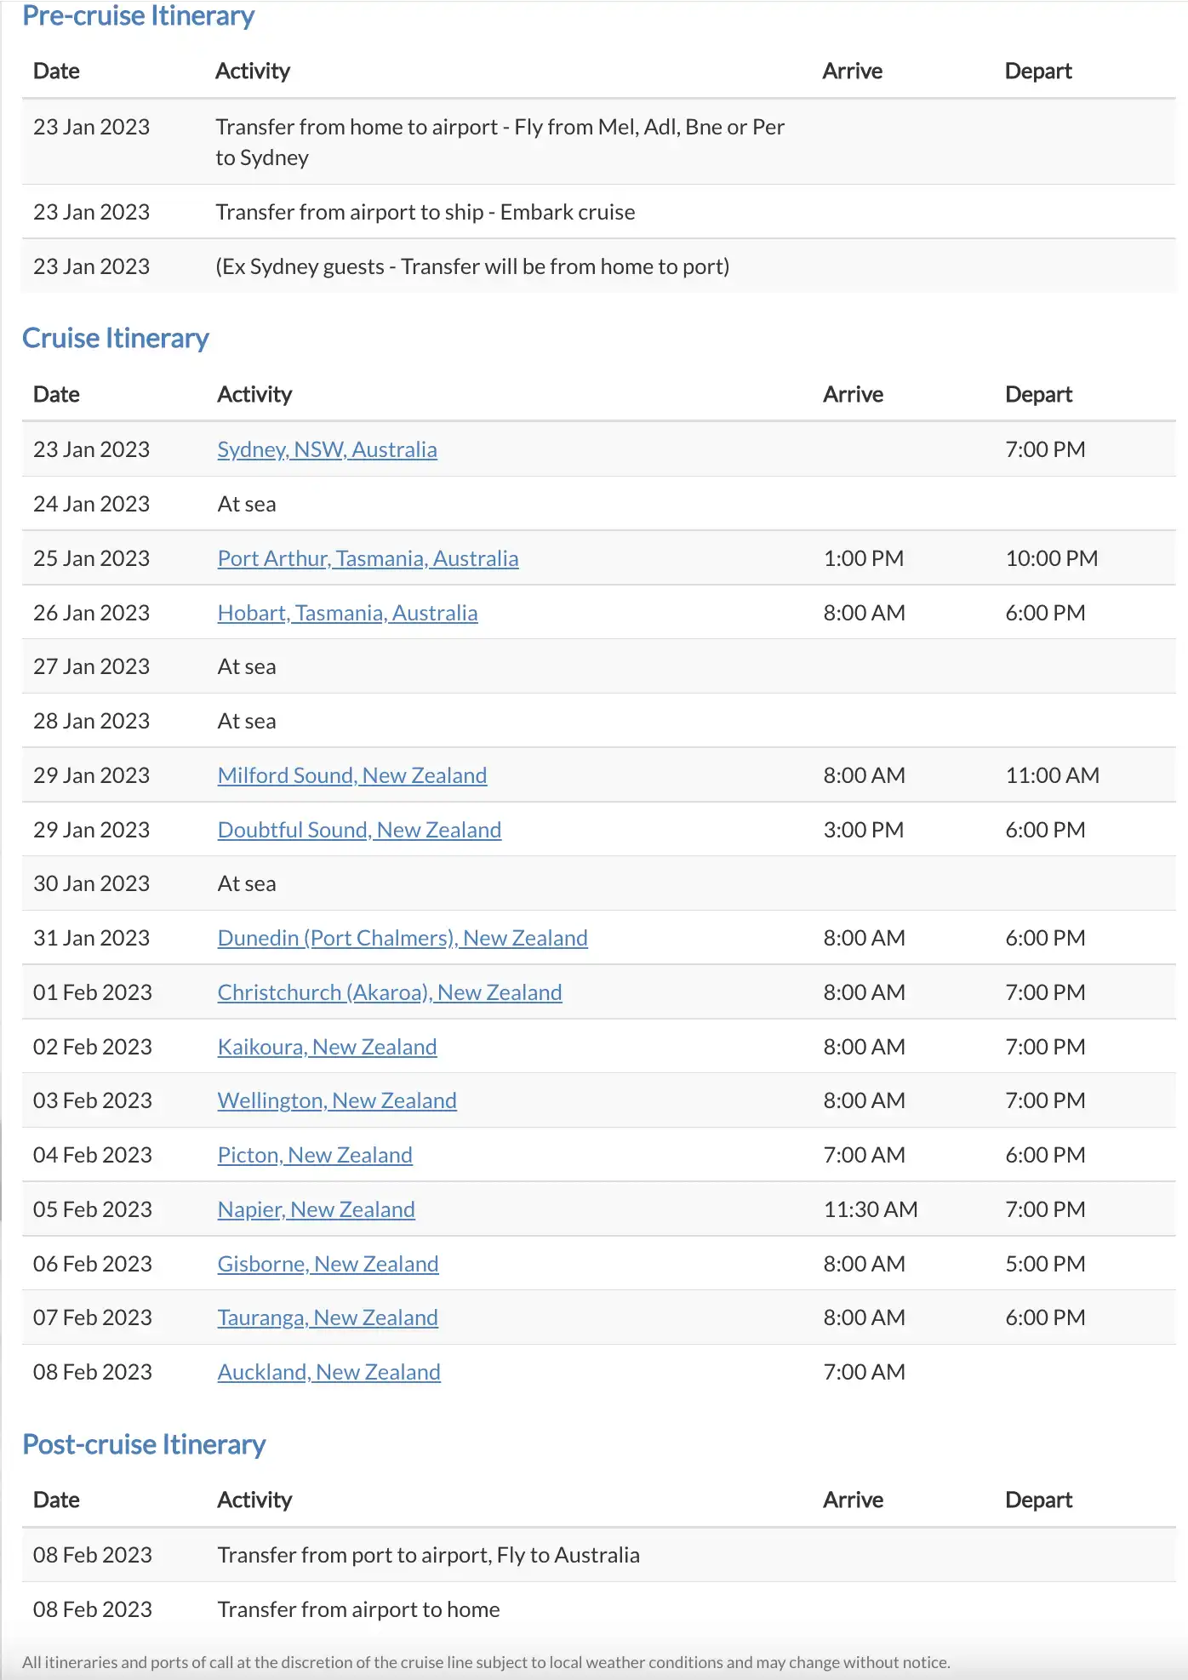Screen dimensions: 1188x1680
Task: Open the Hobart, Tasmania, Australia port link
Action: (347, 613)
